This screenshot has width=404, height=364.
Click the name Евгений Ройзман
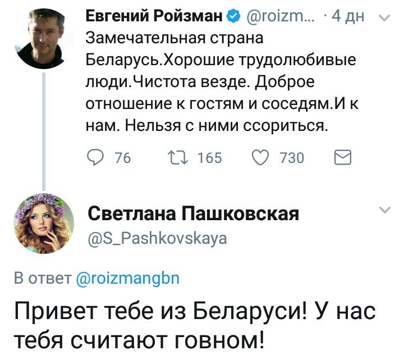[154, 18]
